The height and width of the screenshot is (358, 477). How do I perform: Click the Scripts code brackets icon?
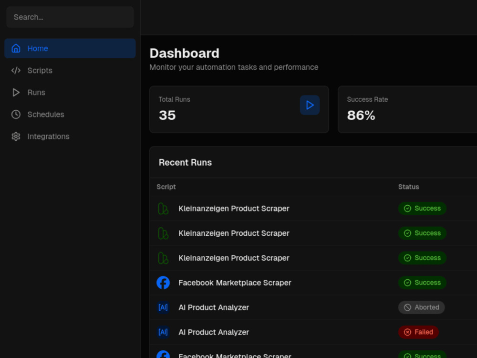click(x=16, y=70)
